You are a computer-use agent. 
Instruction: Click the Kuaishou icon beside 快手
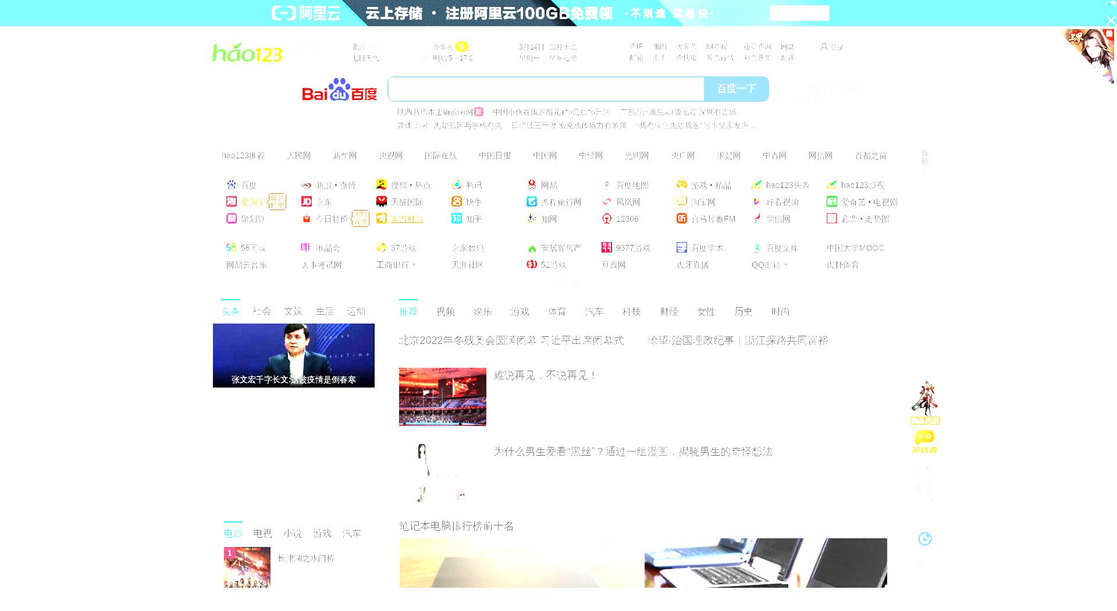pos(457,201)
